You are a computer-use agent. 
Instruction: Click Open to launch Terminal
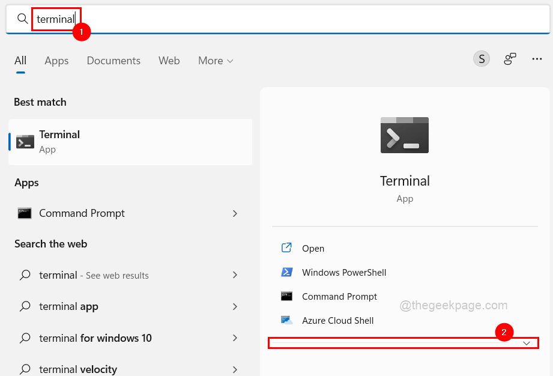coord(314,248)
